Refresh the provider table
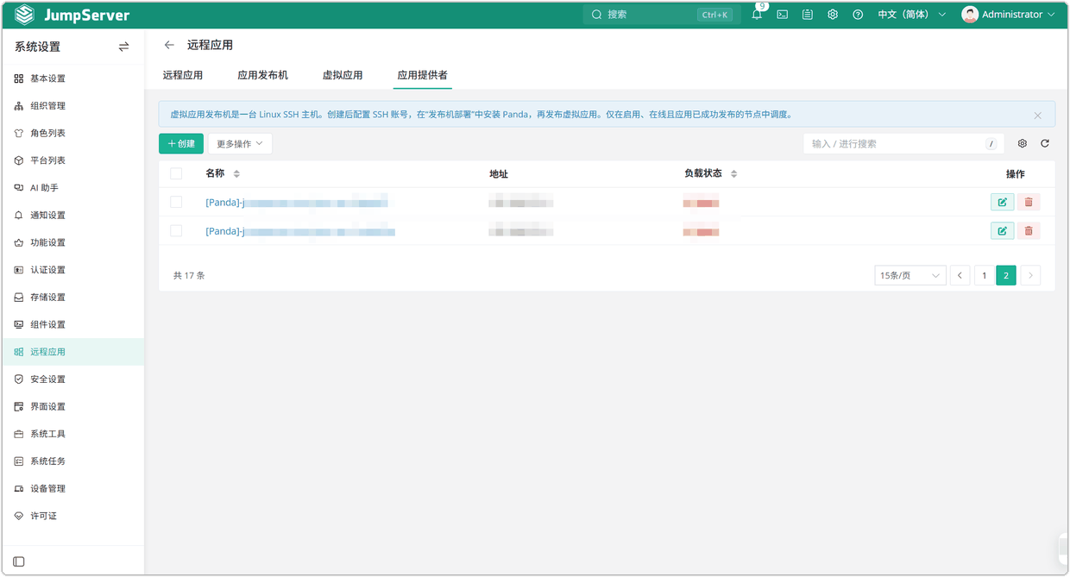Screen dimensions: 1070x577 (1045, 144)
